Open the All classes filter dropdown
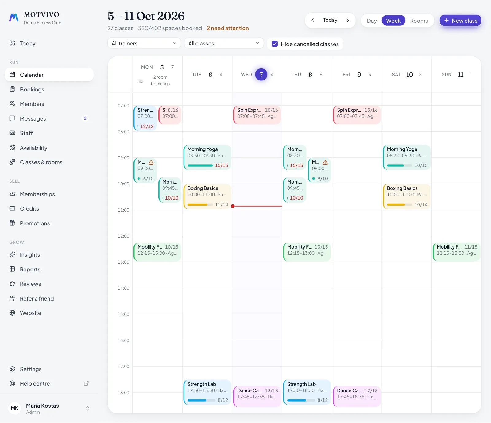 (x=224, y=43)
